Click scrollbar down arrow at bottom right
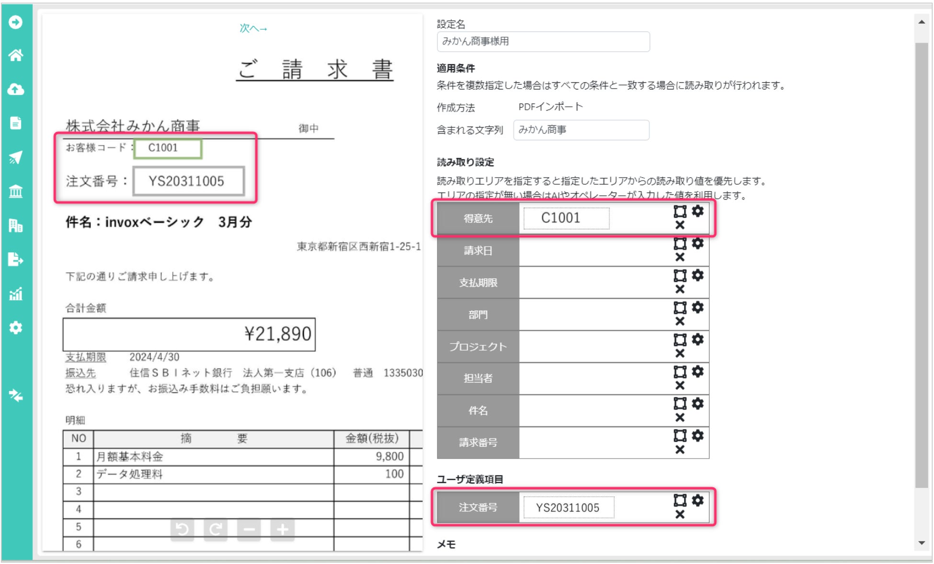Image resolution: width=934 pixels, height=564 pixels. [x=922, y=543]
